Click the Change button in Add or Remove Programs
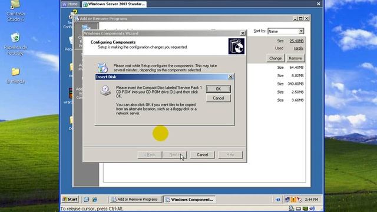The image size is (377, 212). point(275,58)
